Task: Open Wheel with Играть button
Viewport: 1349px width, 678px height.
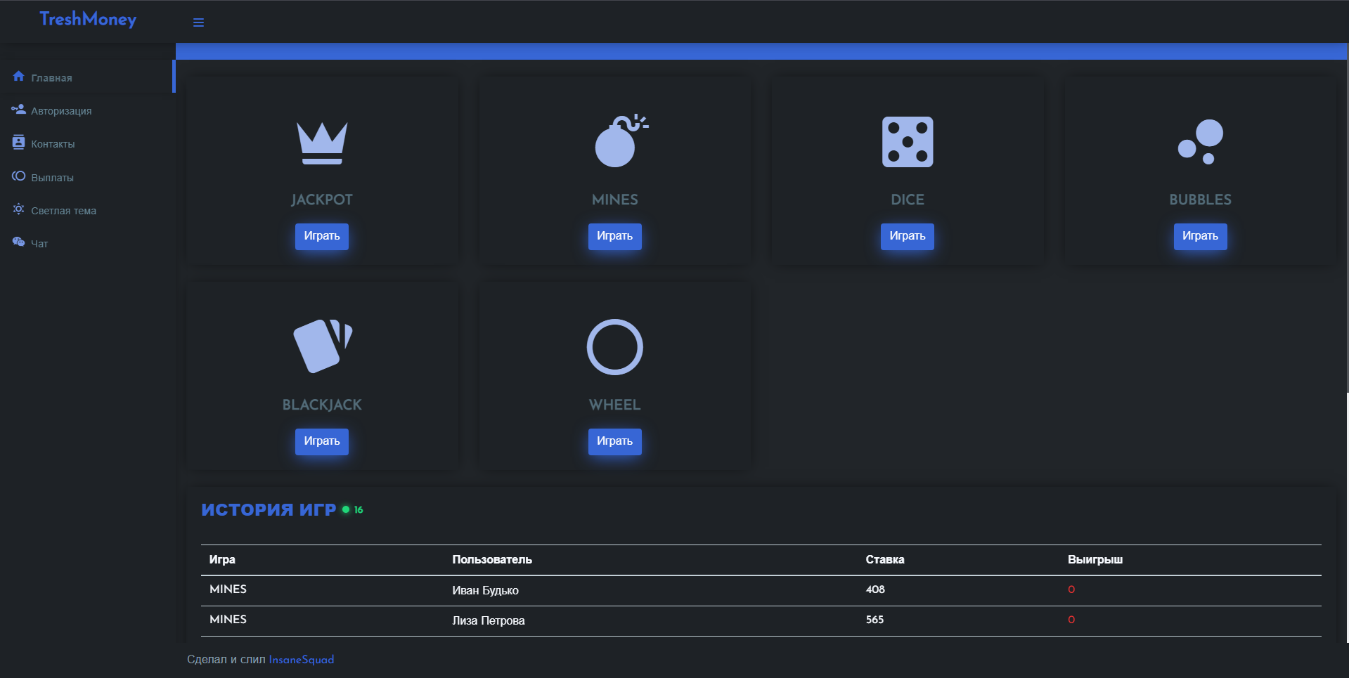Action: pyautogui.click(x=615, y=441)
